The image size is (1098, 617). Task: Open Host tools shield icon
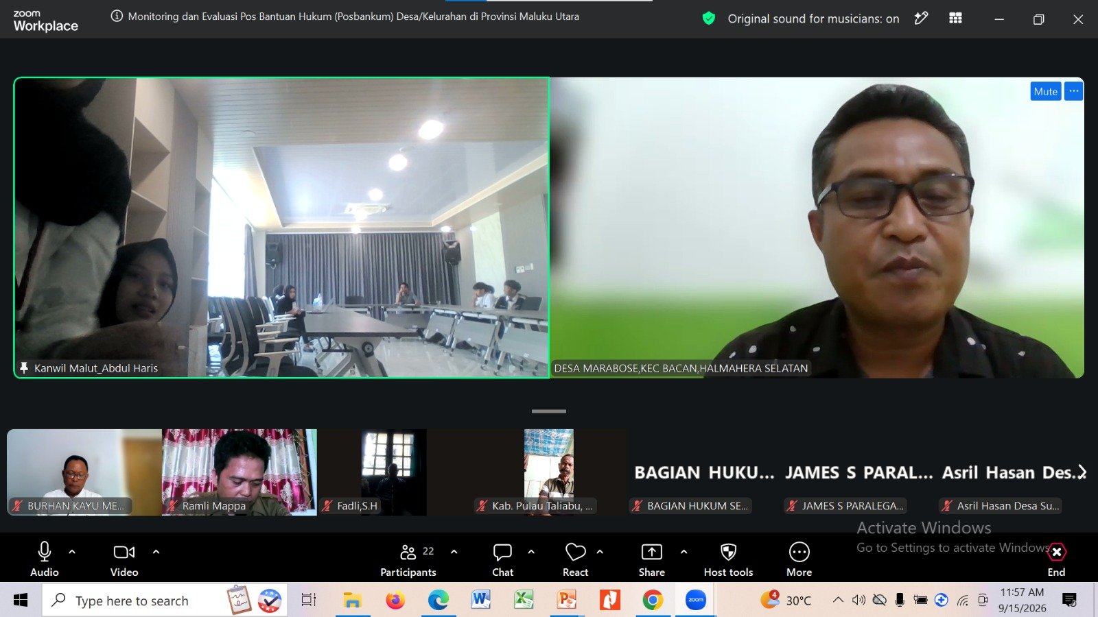tap(728, 559)
